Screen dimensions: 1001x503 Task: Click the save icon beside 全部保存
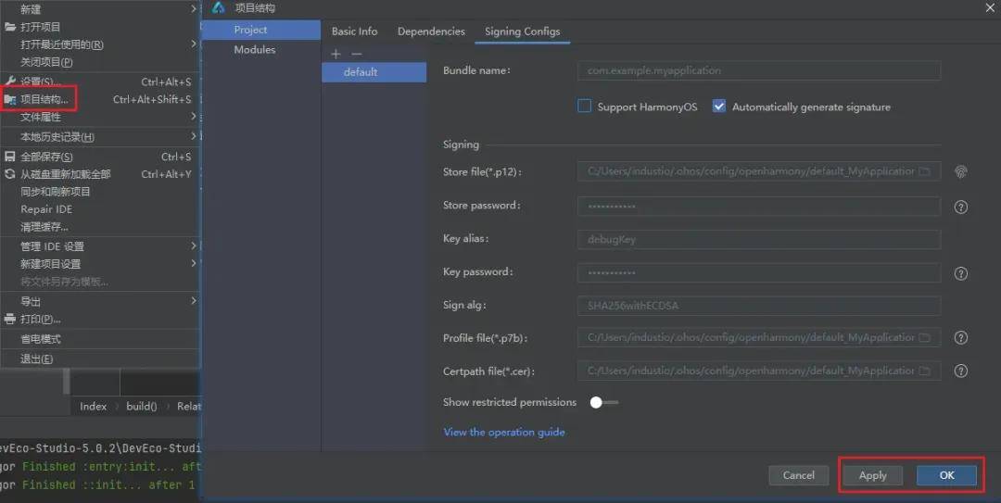point(9,157)
